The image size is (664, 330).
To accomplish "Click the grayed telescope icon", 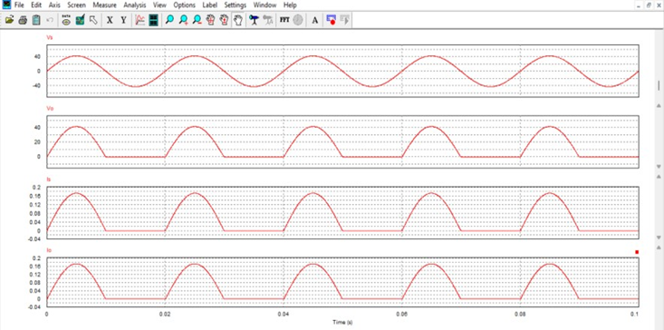I will 268,19.
